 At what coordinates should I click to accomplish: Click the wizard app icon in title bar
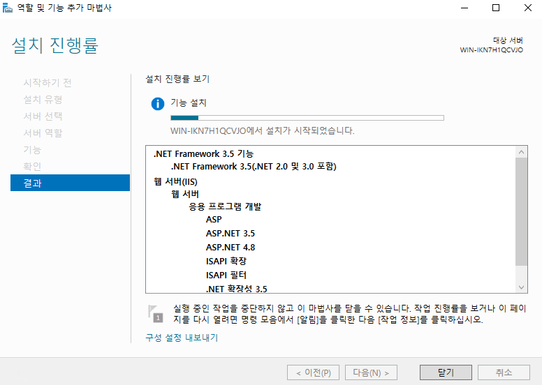(7, 8)
